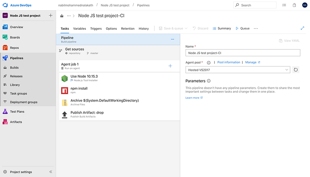Open Manage agent pools link
This screenshot has width=310, height=177.
click(253, 62)
